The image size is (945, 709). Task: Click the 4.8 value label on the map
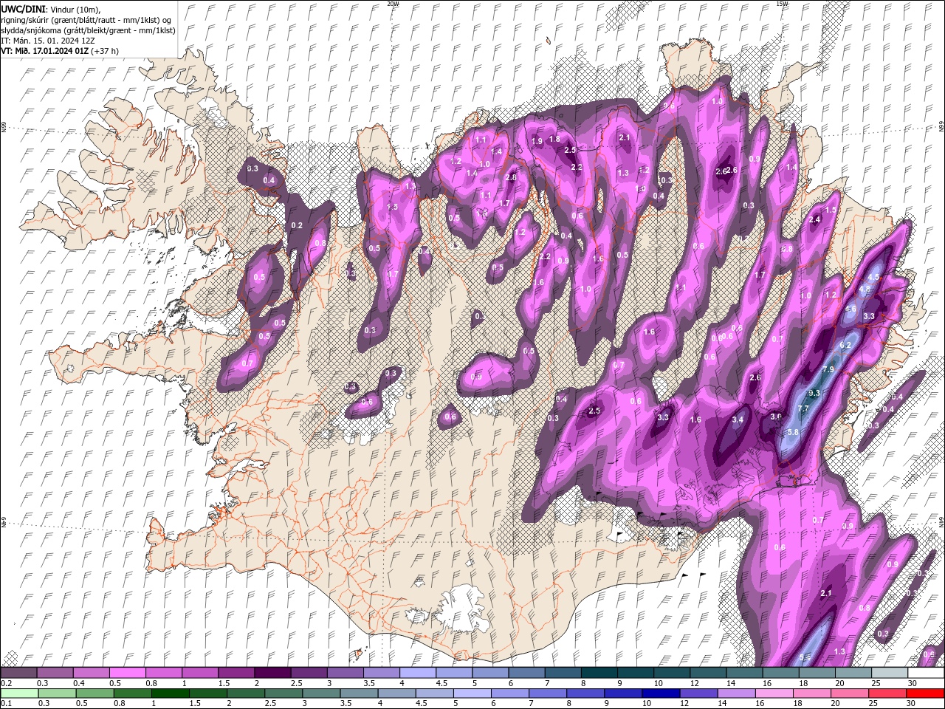(x=865, y=290)
